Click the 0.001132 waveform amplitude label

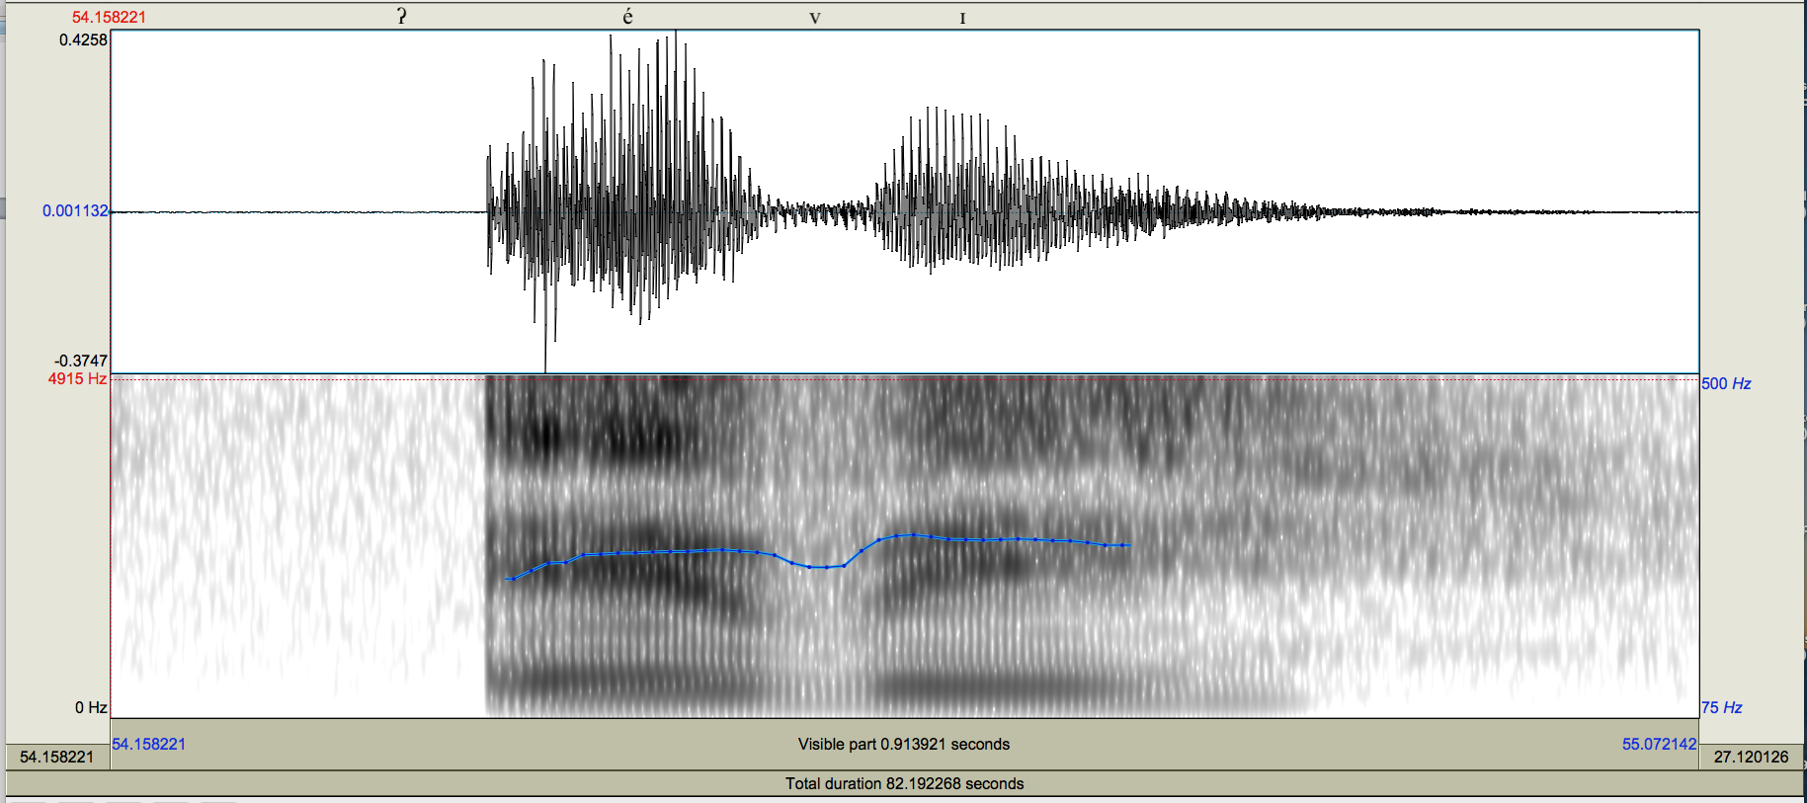coord(75,210)
